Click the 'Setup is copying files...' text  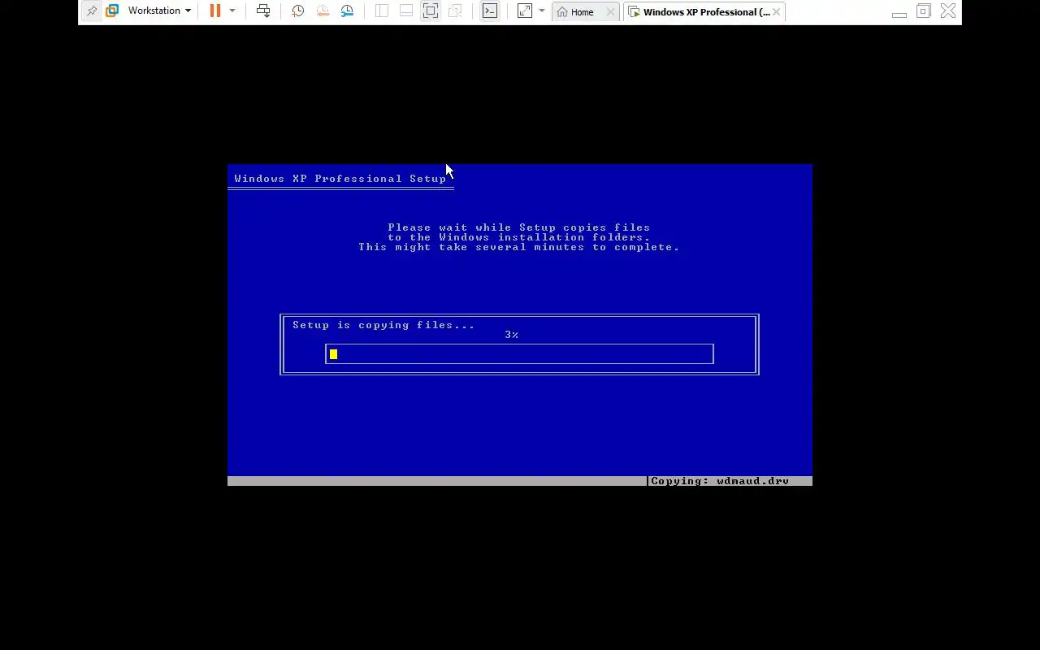click(x=383, y=325)
